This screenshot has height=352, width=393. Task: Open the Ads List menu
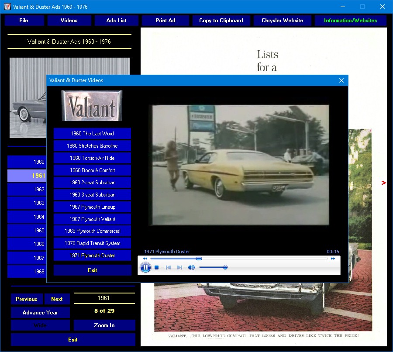(116, 21)
